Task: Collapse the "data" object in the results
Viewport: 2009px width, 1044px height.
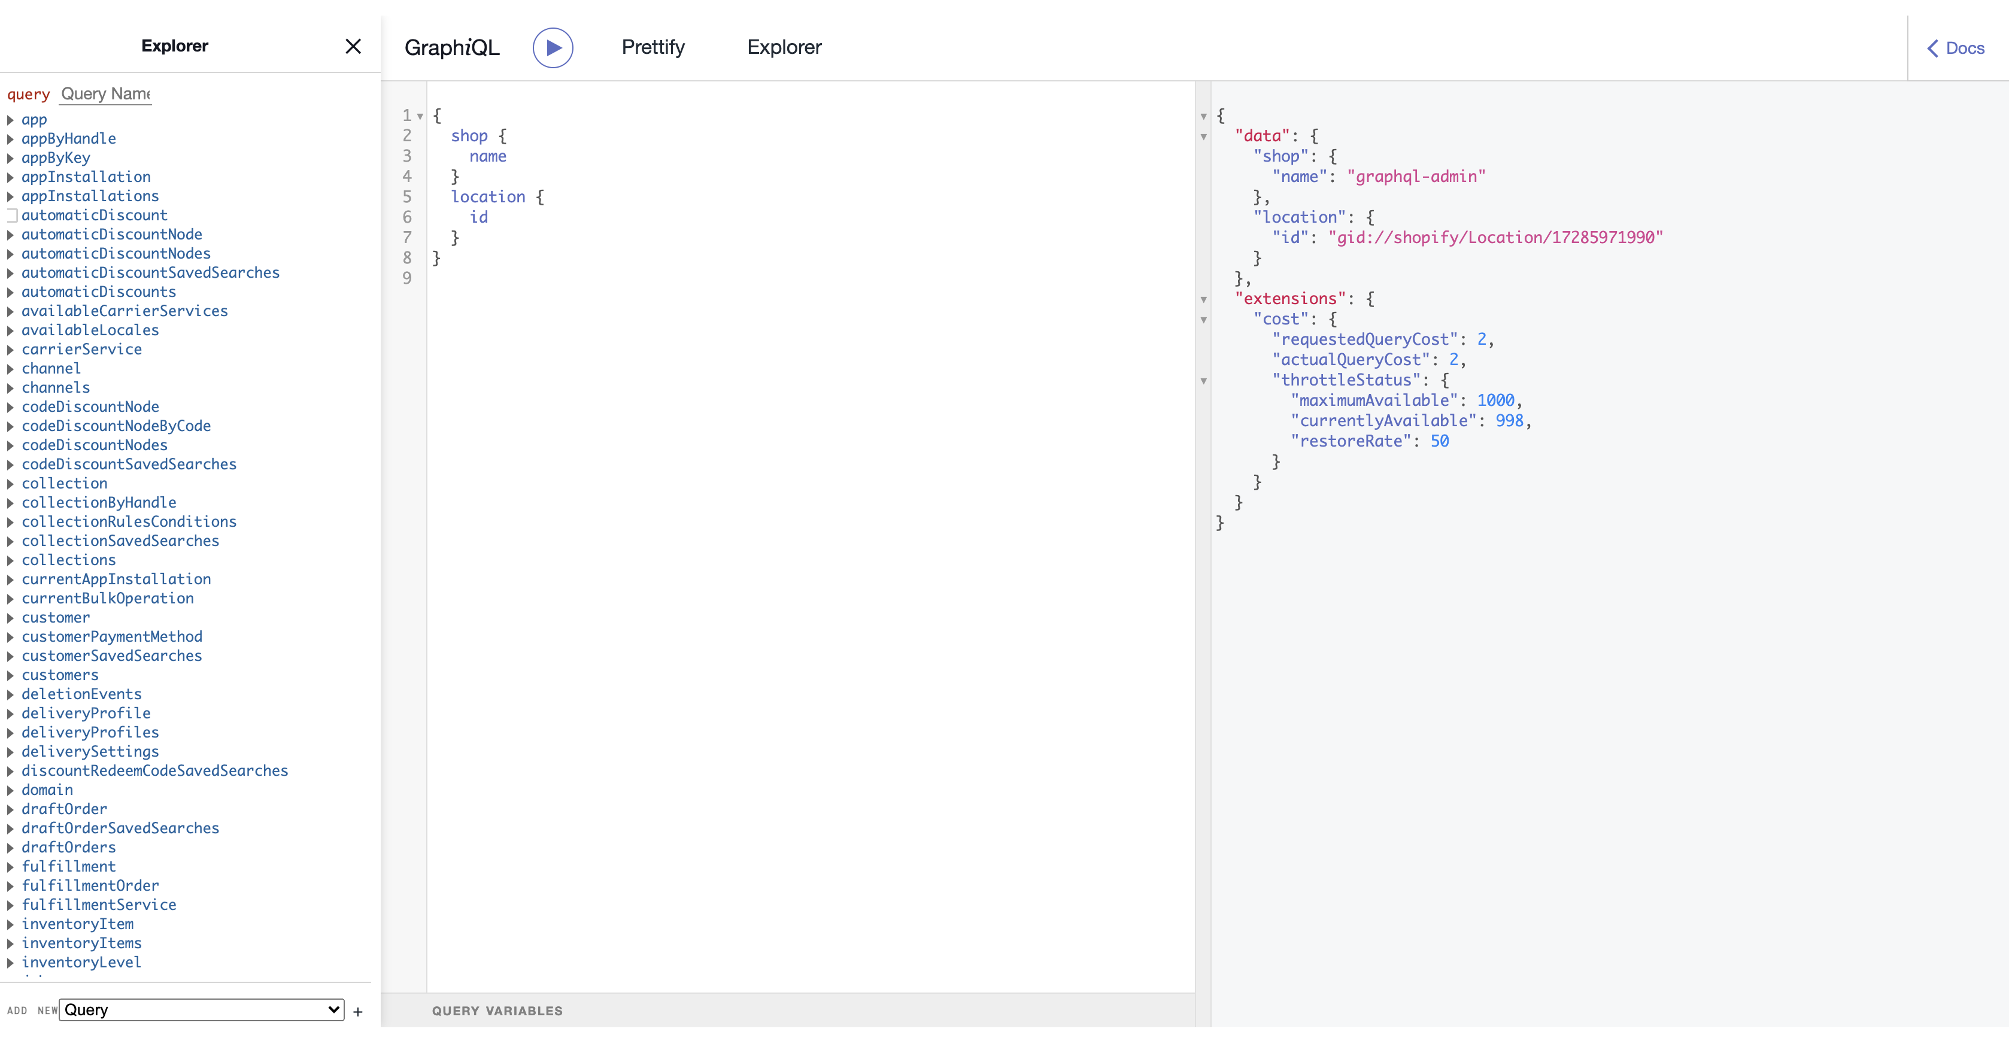Action: point(1203,136)
